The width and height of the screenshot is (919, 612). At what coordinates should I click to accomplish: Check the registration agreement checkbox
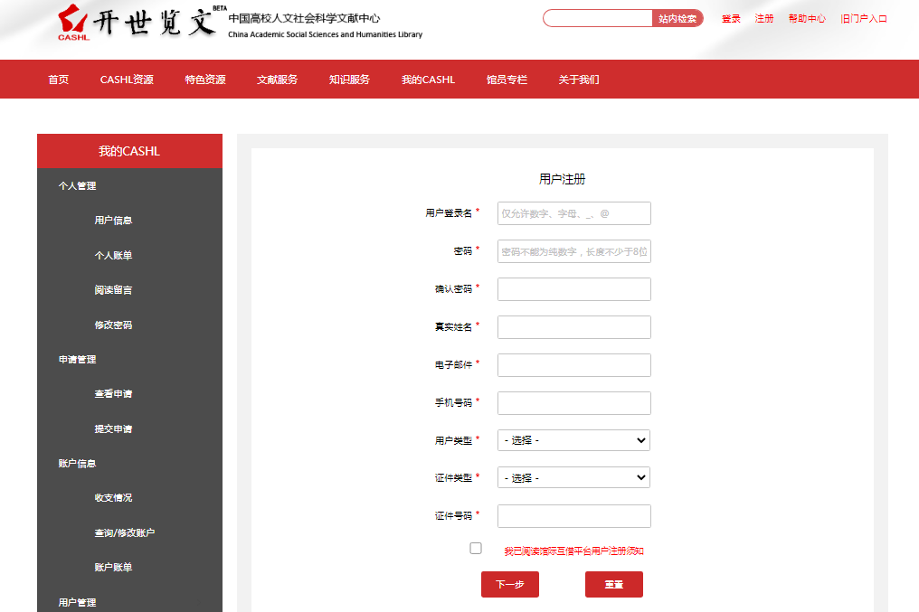[x=476, y=548]
